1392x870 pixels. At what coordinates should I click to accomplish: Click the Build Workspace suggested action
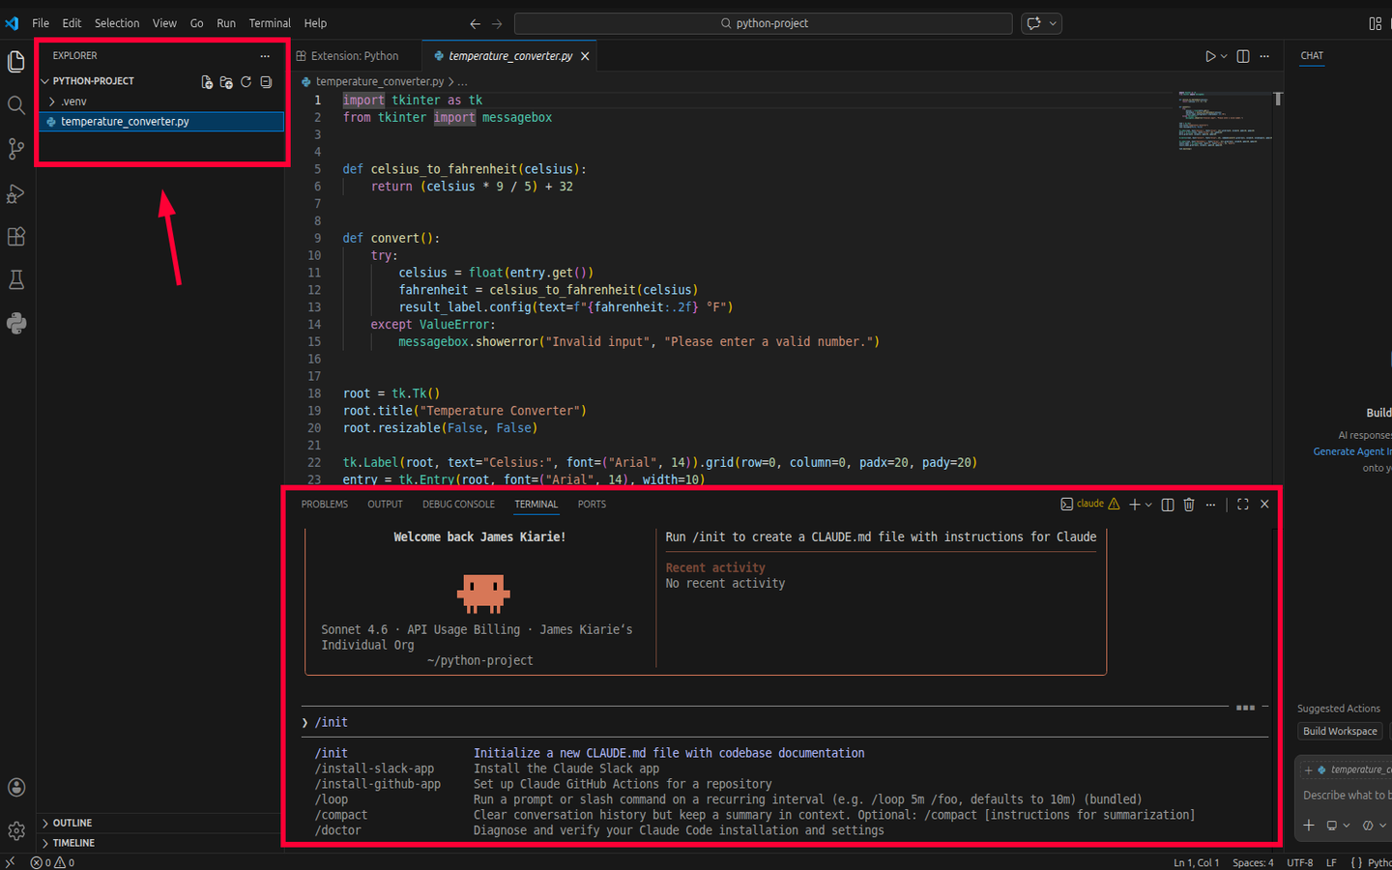[1340, 731]
